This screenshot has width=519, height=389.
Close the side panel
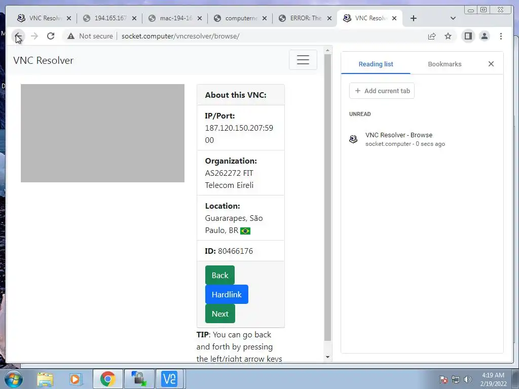coord(491,64)
